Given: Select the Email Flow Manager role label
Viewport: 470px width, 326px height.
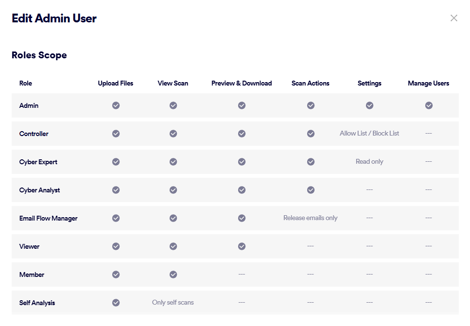Looking at the screenshot, I should click(48, 218).
